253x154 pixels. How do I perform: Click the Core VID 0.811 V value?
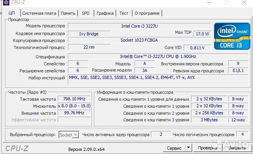[x=197, y=48]
